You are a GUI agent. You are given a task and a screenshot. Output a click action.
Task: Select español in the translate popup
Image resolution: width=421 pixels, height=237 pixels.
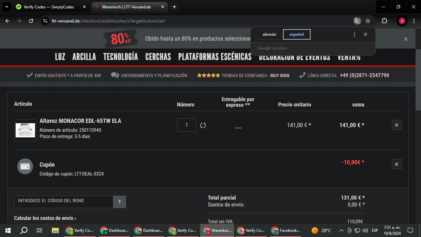(297, 34)
